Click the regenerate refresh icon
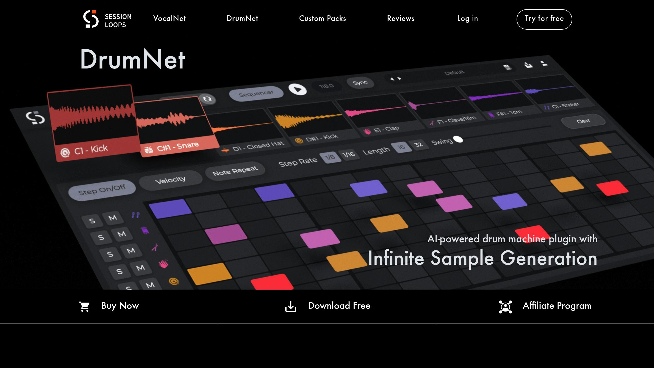Image resolution: width=654 pixels, height=368 pixels. [207, 99]
